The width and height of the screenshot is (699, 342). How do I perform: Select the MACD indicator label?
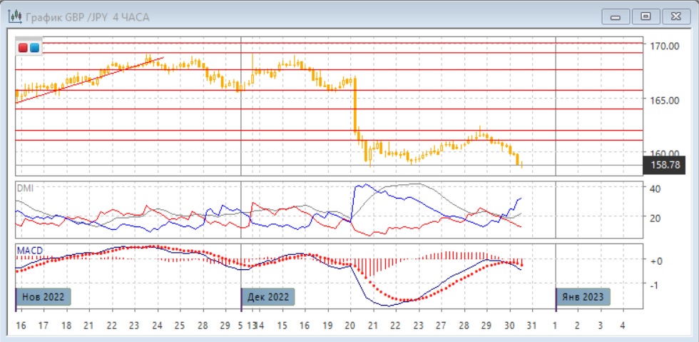pyautogui.click(x=29, y=250)
